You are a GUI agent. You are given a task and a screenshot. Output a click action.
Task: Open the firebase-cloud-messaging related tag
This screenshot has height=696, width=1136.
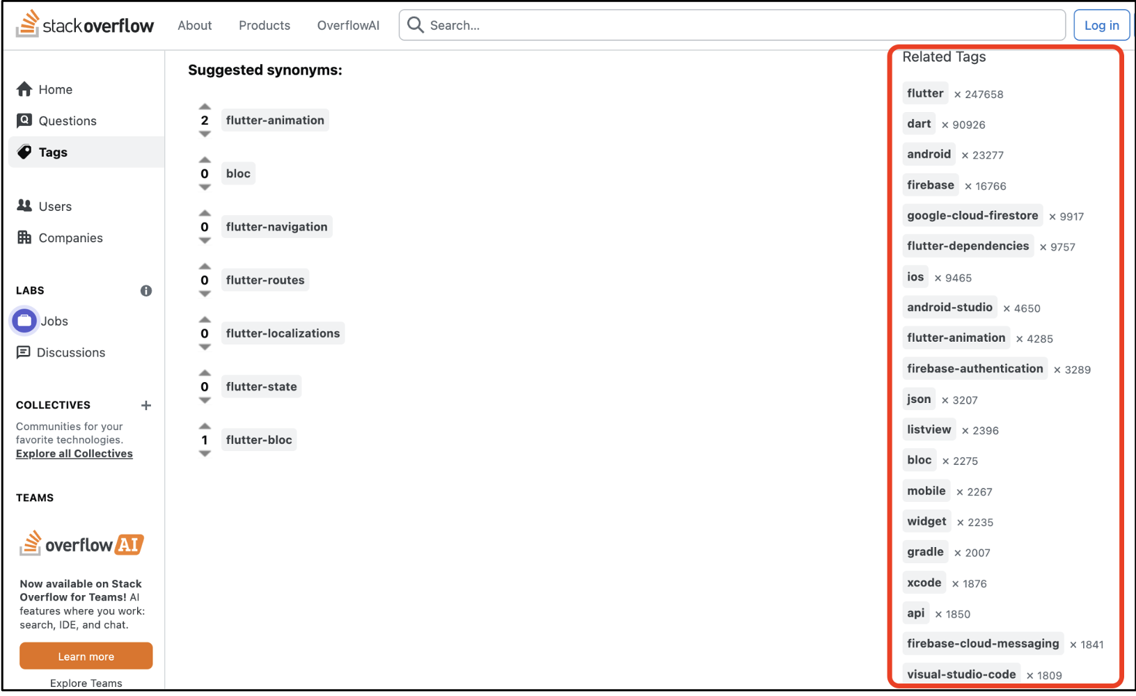(x=983, y=644)
